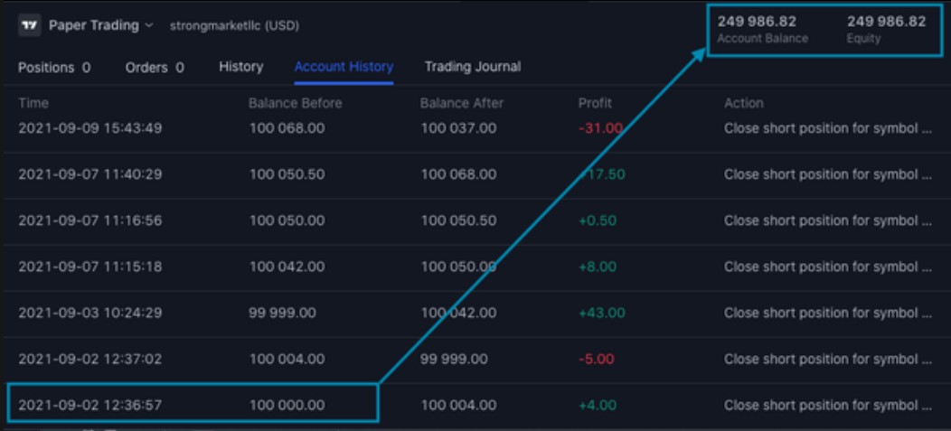The image size is (951, 431).
Task: Click the Action text in the +4.00 row
Action: tap(828, 405)
